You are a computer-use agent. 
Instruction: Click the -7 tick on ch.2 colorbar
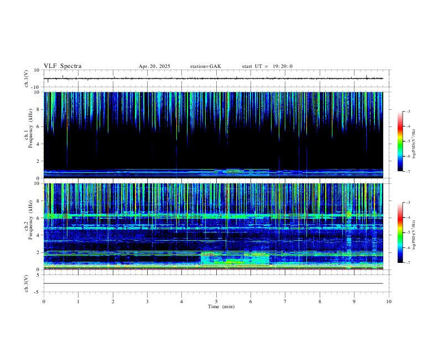[408, 262]
